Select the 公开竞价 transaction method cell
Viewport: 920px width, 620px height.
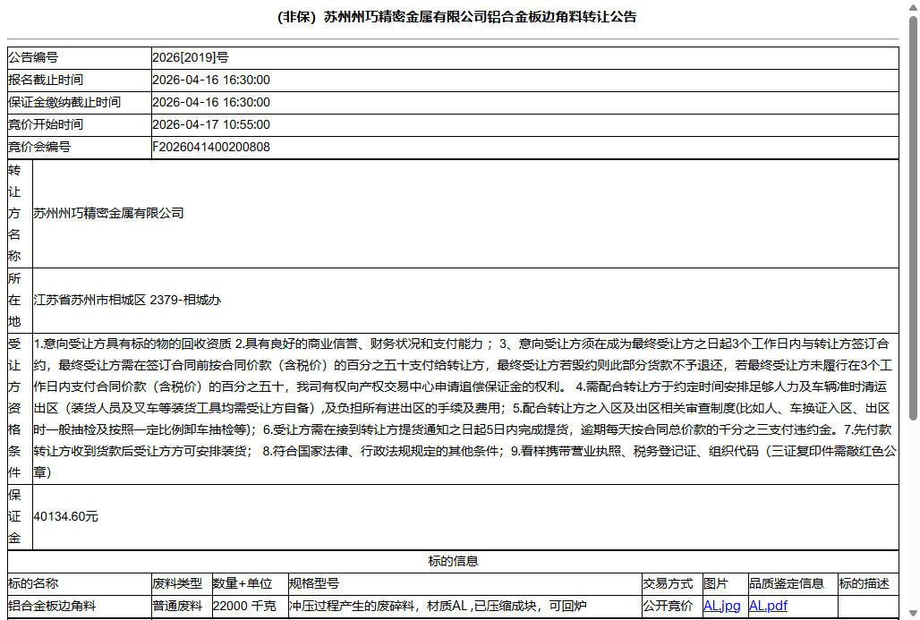click(672, 606)
